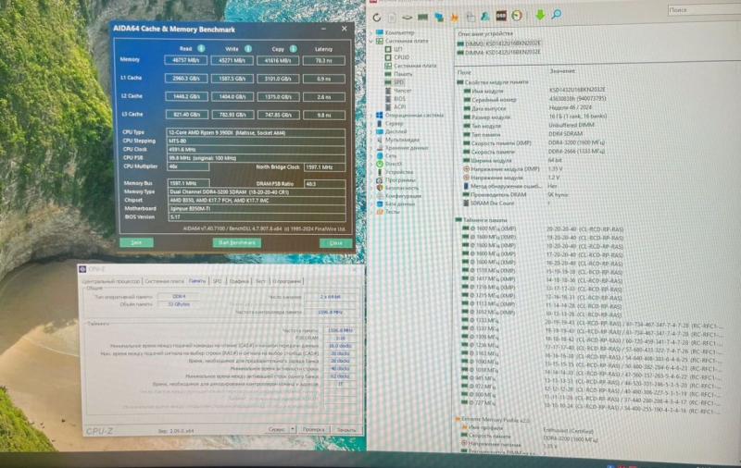Image resolution: width=741 pixels, height=468 pixels.
Task: Click the Refresh icon in AIDA64 toolbar
Action: click(x=377, y=18)
